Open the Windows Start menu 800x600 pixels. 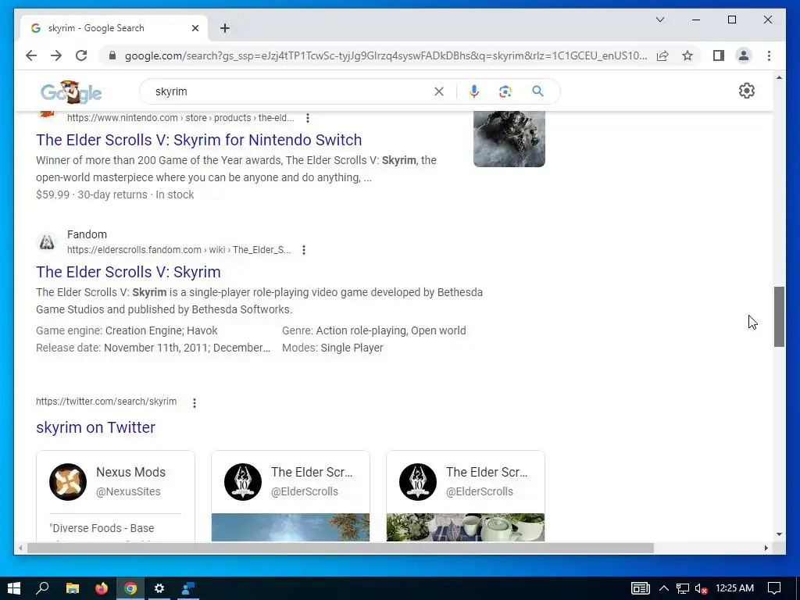pos(14,588)
